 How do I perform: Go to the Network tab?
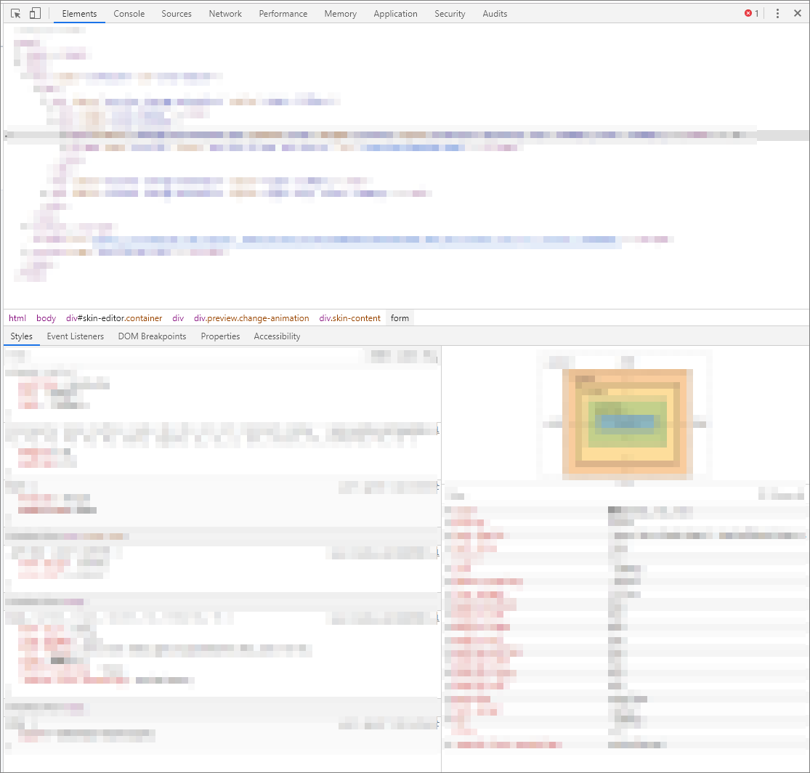(x=225, y=14)
